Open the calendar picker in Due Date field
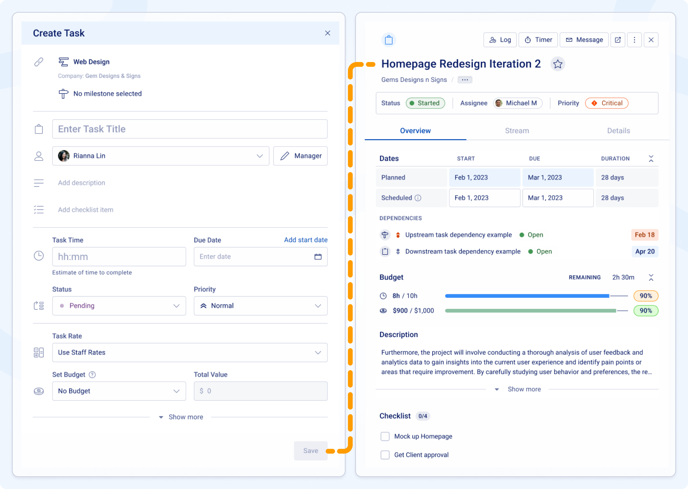The image size is (688, 489). 318,257
